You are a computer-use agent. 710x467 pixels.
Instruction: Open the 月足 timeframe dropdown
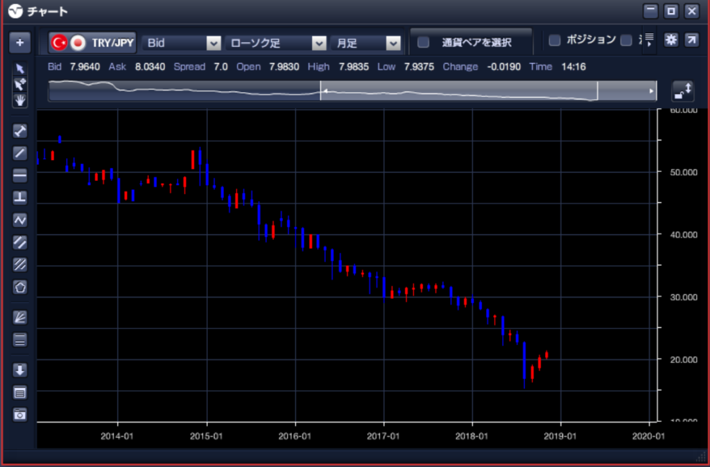[x=365, y=44]
